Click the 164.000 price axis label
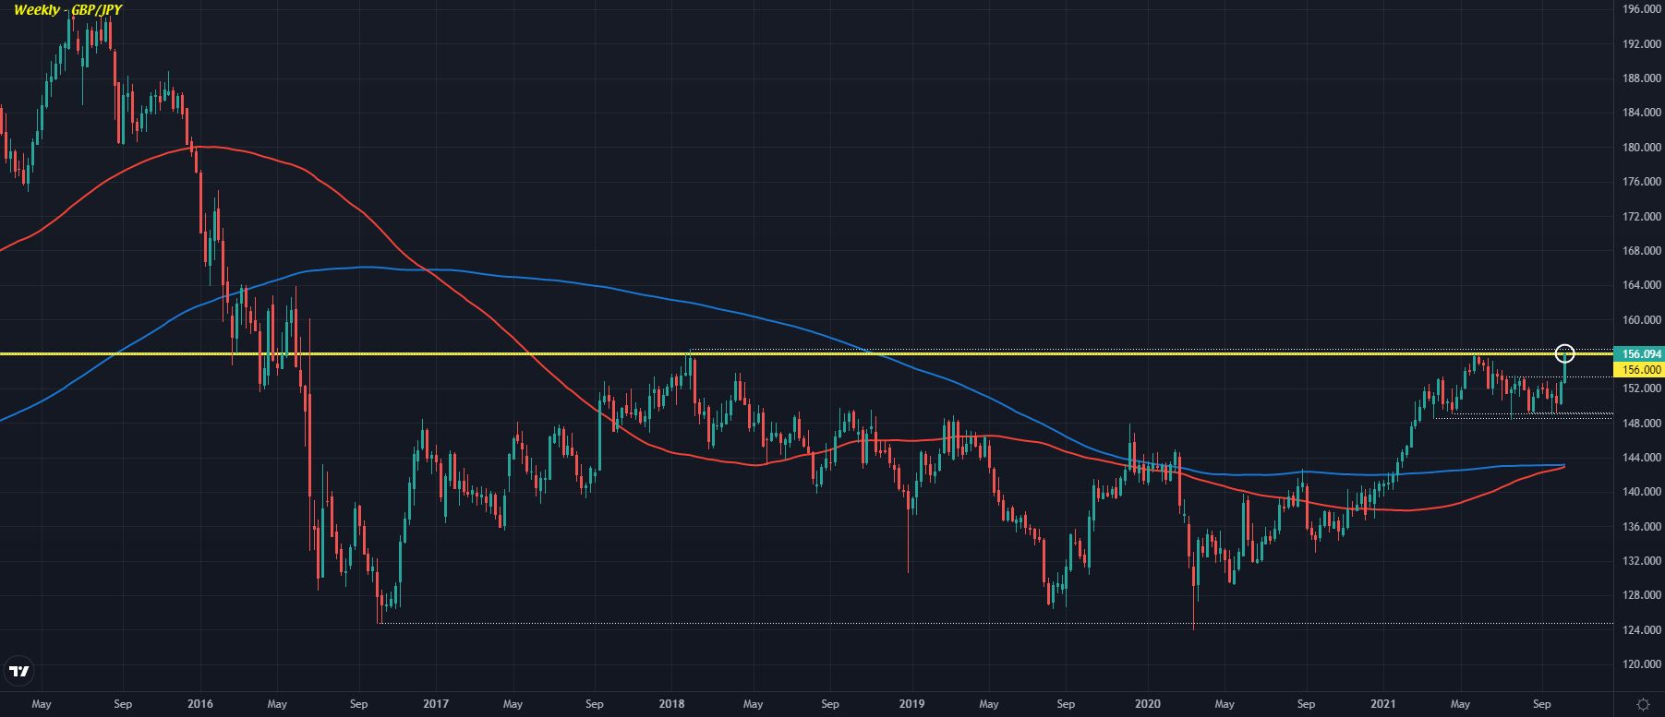The image size is (1665, 717). [1642, 285]
